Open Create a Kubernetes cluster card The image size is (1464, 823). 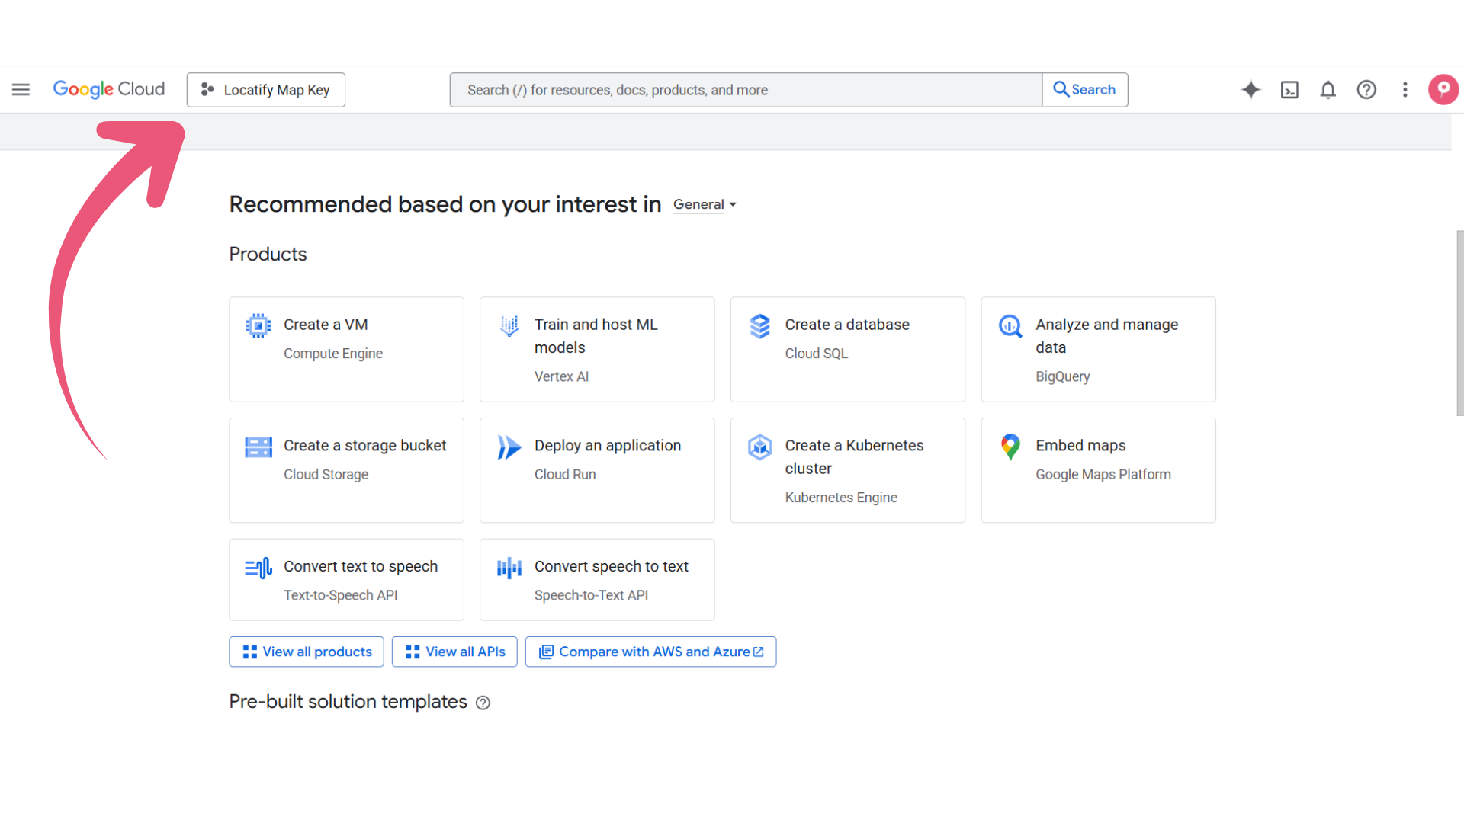(x=848, y=470)
